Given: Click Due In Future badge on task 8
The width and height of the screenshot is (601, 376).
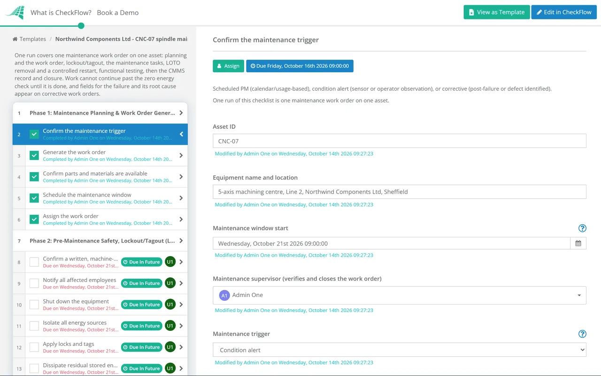Looking at the screenshot, I should pyautogui.click(x=141, y=262).
